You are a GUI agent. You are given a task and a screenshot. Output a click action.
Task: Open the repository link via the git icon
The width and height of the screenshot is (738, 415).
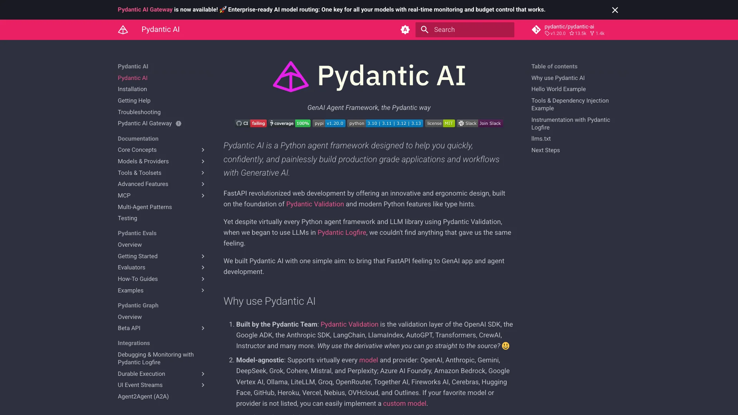coord(537,30)
